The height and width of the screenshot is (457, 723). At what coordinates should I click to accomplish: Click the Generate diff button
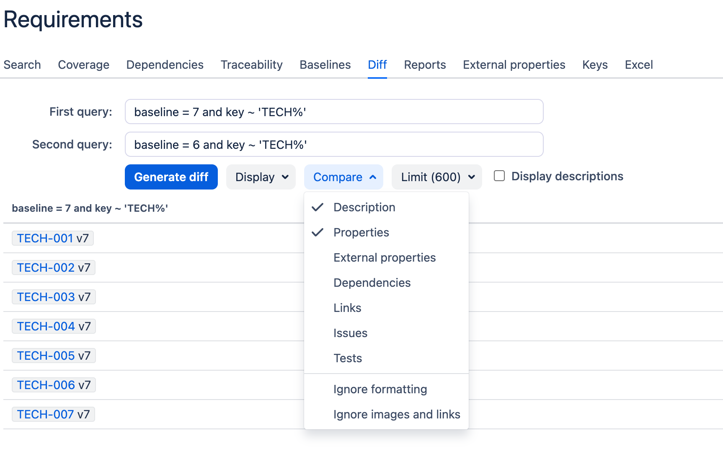click(x=171, y=177)
